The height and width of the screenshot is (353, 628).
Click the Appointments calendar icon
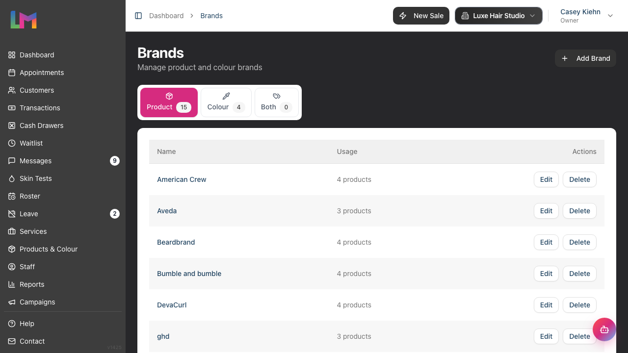click(x=12, y=73)
